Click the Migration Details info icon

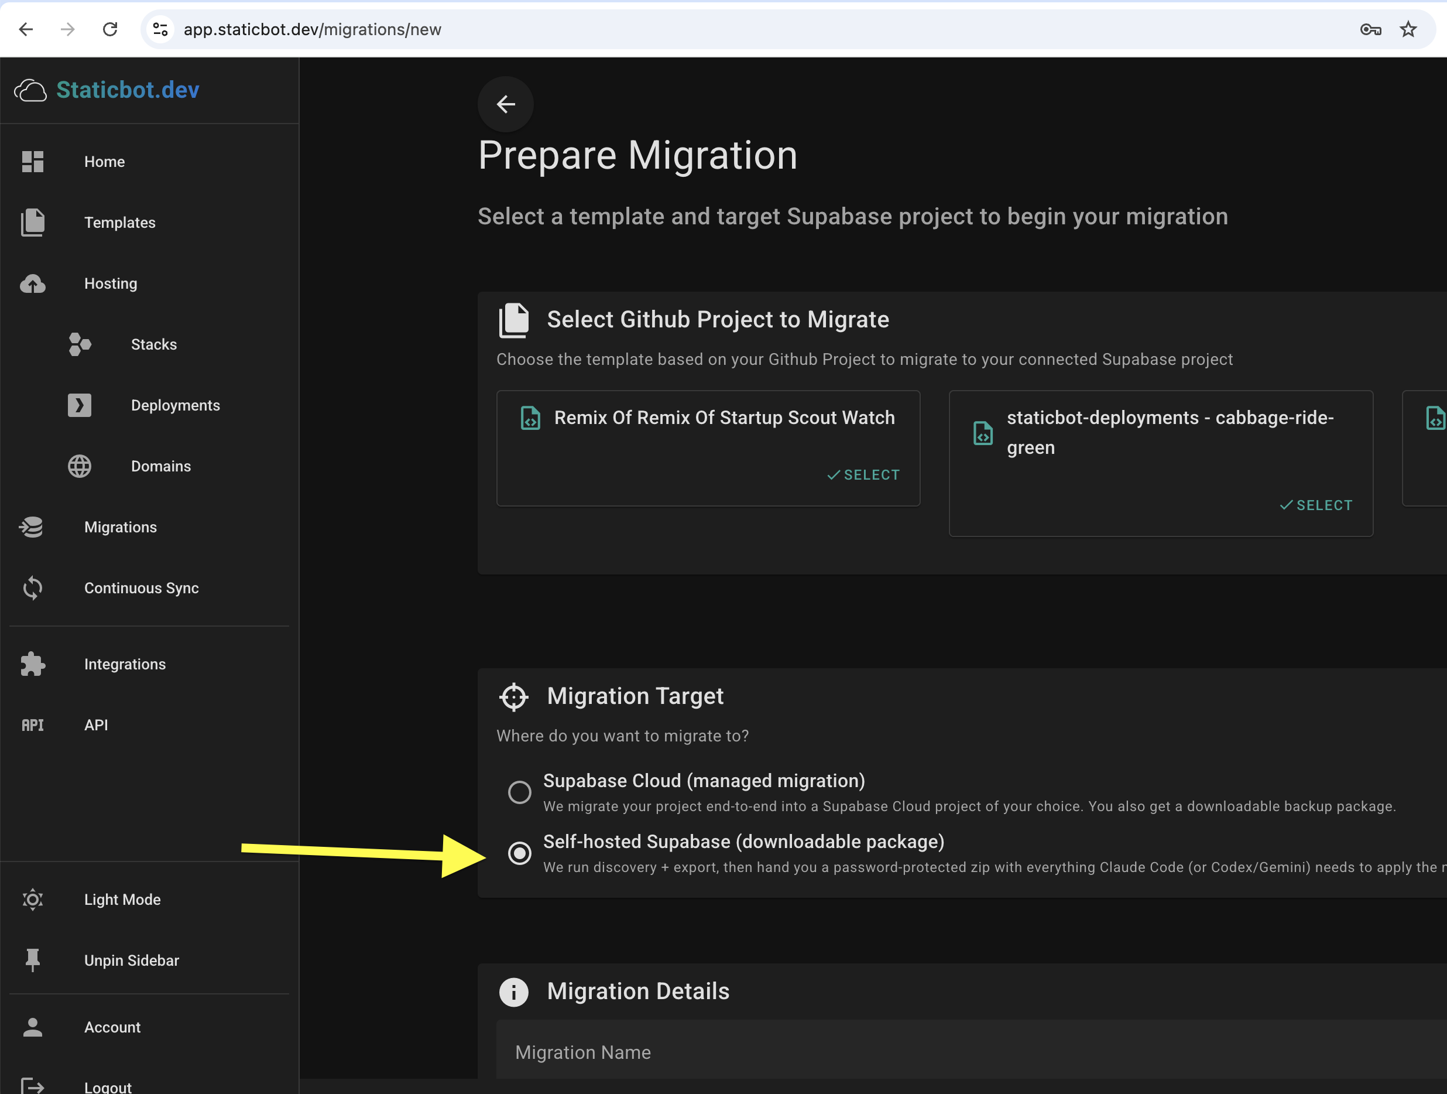pos(513,992)
